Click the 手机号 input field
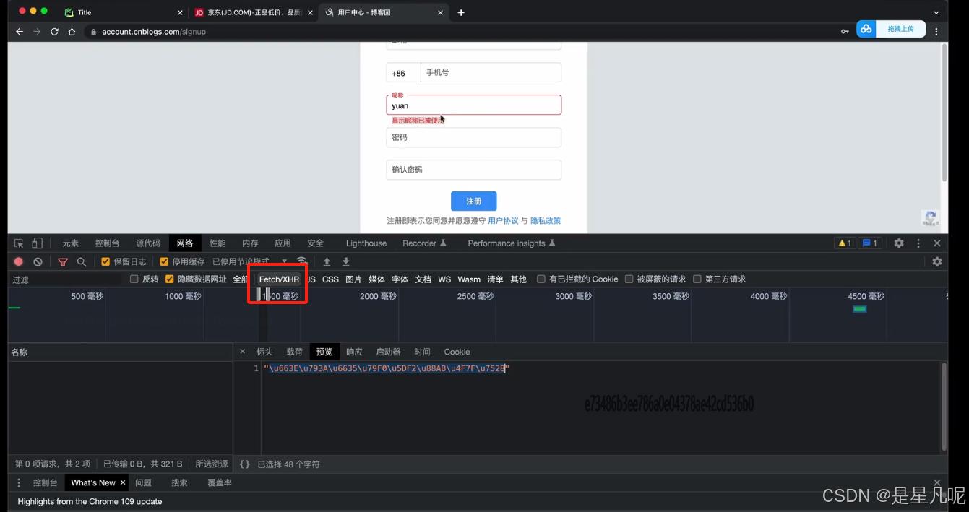The image size is (969, 512). click(x=491, y=73)
